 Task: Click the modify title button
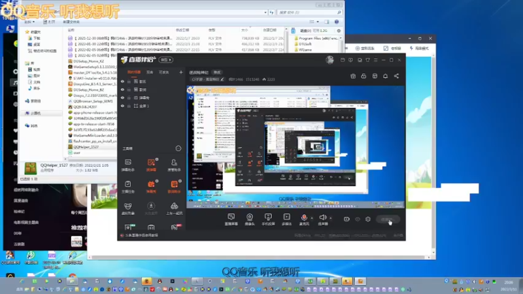click(217, 73)
